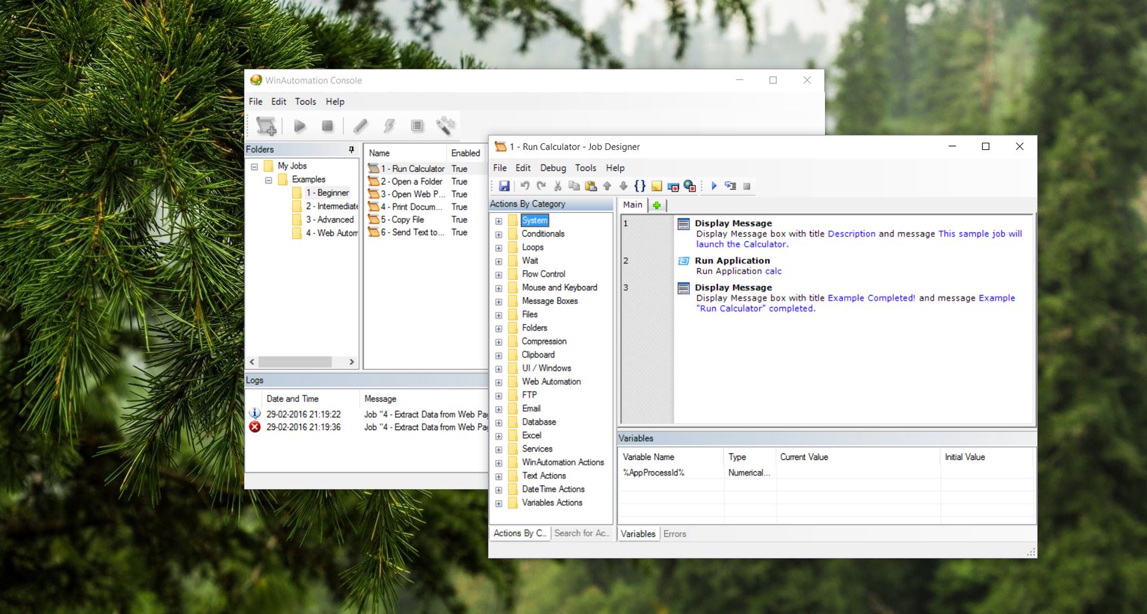Open the Tools menu in WinAutomation Console
Screen dimensions: 1147x614
305,101
